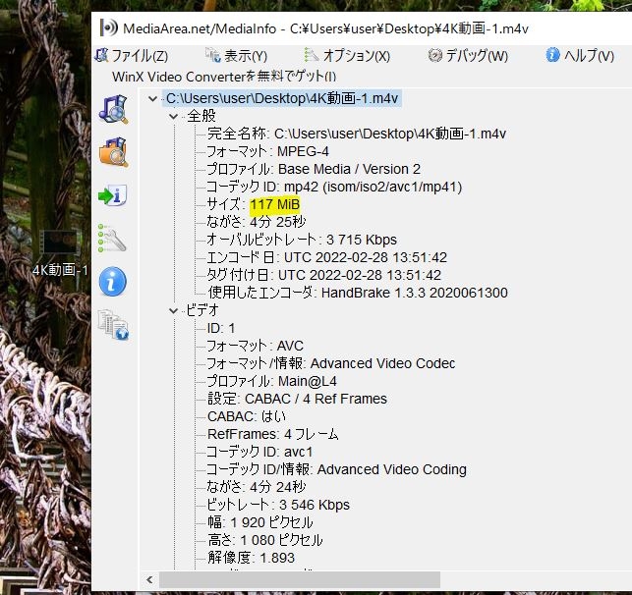Click the blue info about sidebar icon
The height and width of the screenshot is (595, 632).
pyautogui.click(x=113, y=282)
